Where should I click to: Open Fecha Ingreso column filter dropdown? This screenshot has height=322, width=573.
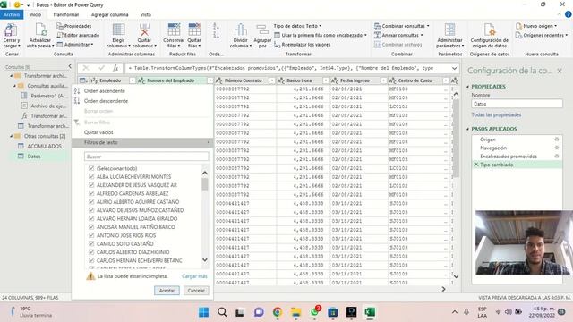[384, 80]
